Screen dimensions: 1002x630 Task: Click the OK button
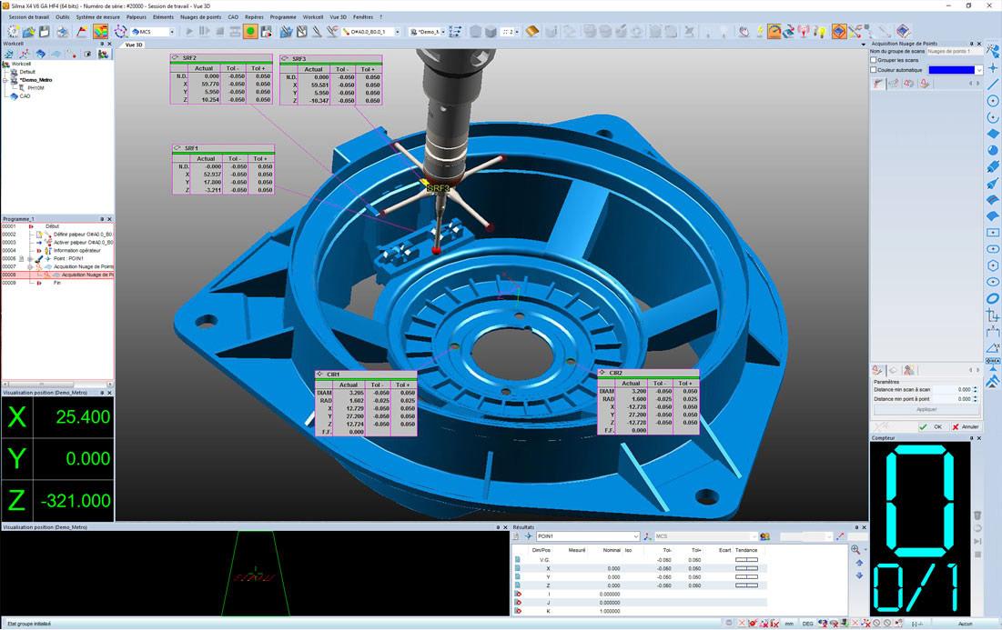(x=932, y=426)
